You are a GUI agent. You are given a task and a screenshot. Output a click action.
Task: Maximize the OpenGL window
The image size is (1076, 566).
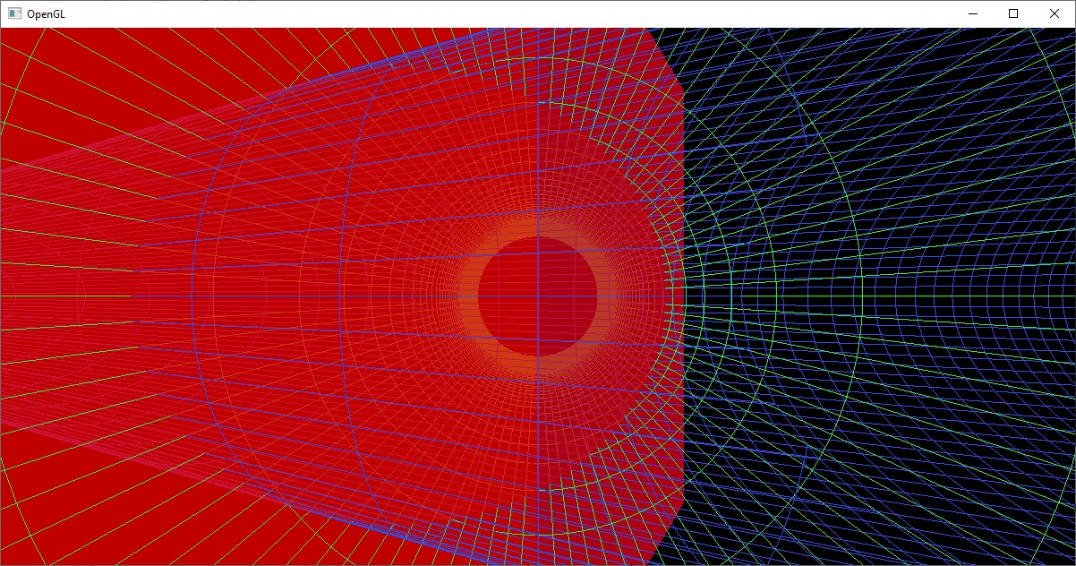pyautogui.click(x=1013, y=14)
